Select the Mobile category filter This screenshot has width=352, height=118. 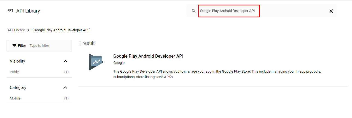pos(15,98)
